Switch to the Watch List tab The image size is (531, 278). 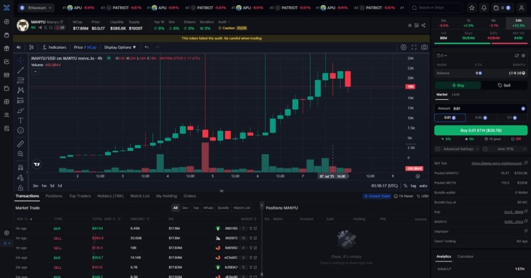[140, 196]
